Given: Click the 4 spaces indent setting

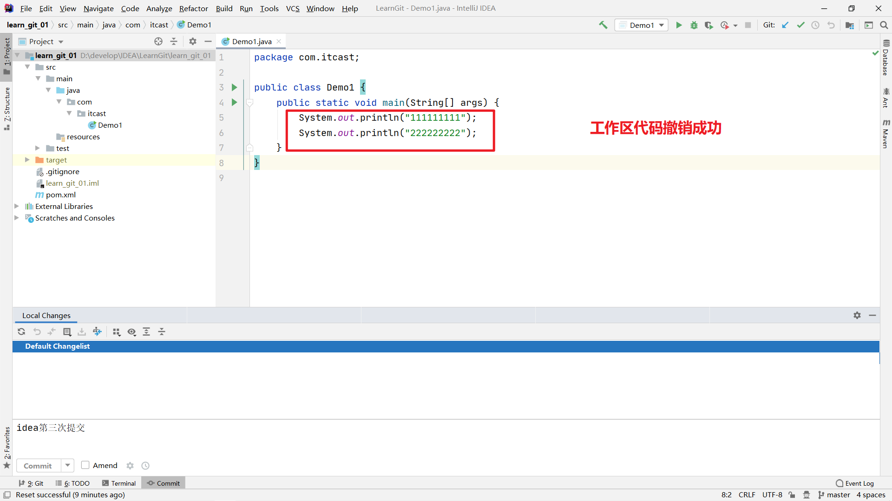Looking at the screenshot, I should pyautogui.click(x=871, y=495).
